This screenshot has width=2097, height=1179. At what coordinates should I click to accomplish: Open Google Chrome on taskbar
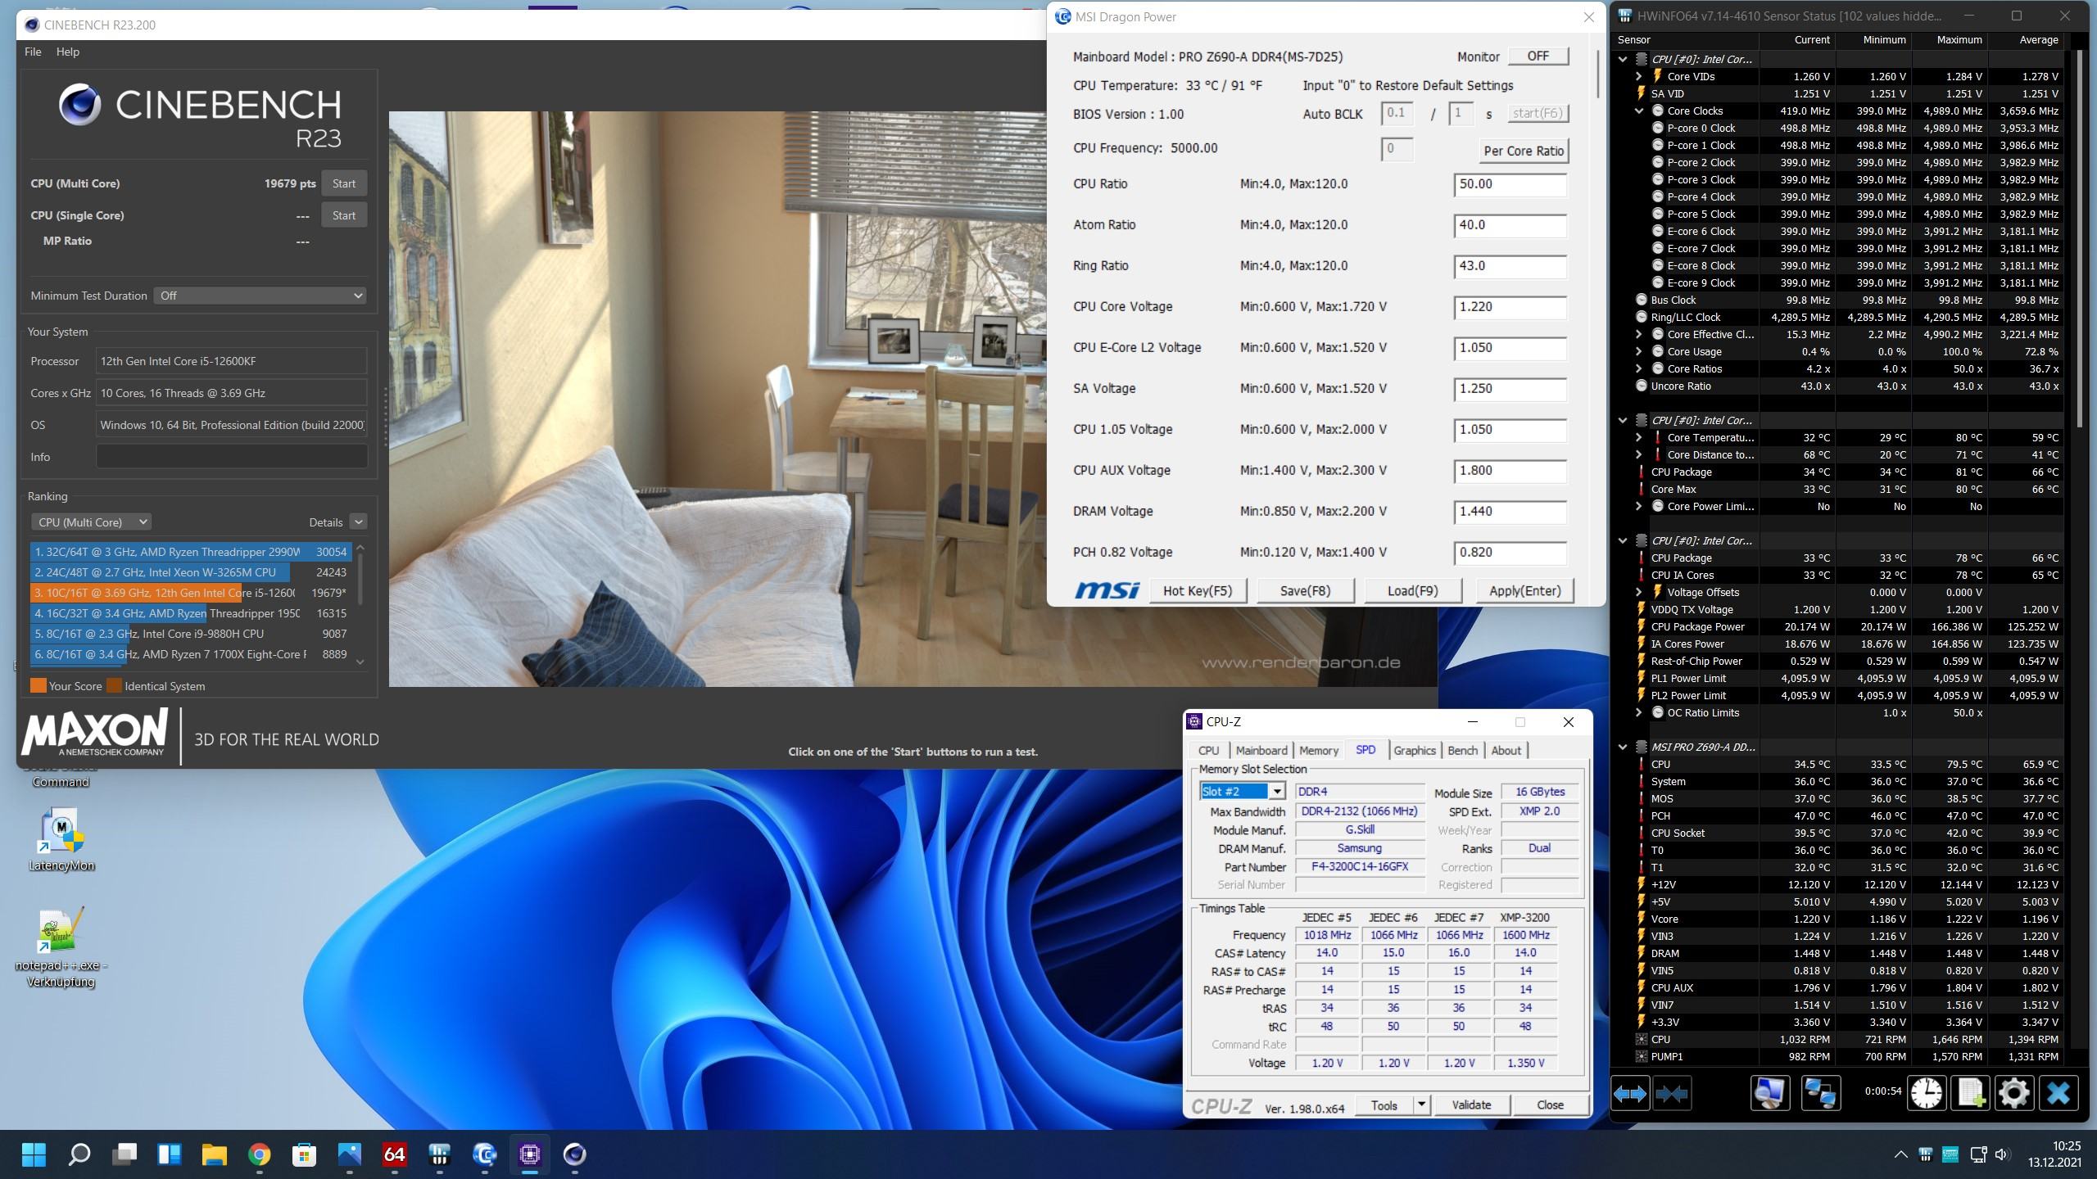click(259, 1154)
